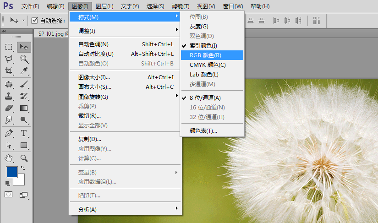The image size is (378, 223).
Task: Select the Rectangular Marquee tool
Action: 9,47
